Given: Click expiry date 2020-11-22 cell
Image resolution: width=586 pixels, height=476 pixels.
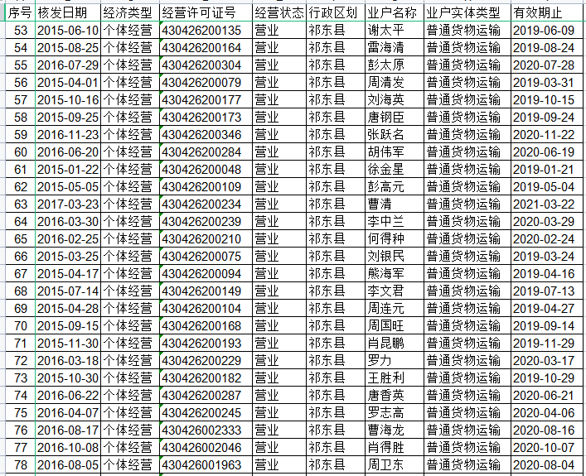Looking at the screenshot, I should pyautogui.click(x=543, y=134).
